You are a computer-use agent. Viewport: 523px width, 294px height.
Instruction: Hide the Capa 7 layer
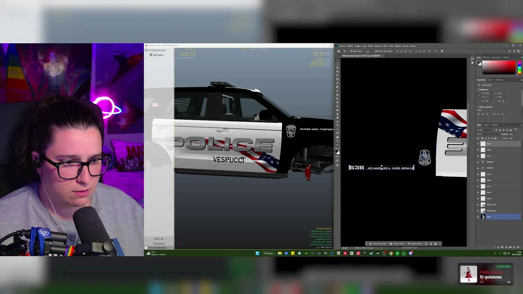click(478, 156)
